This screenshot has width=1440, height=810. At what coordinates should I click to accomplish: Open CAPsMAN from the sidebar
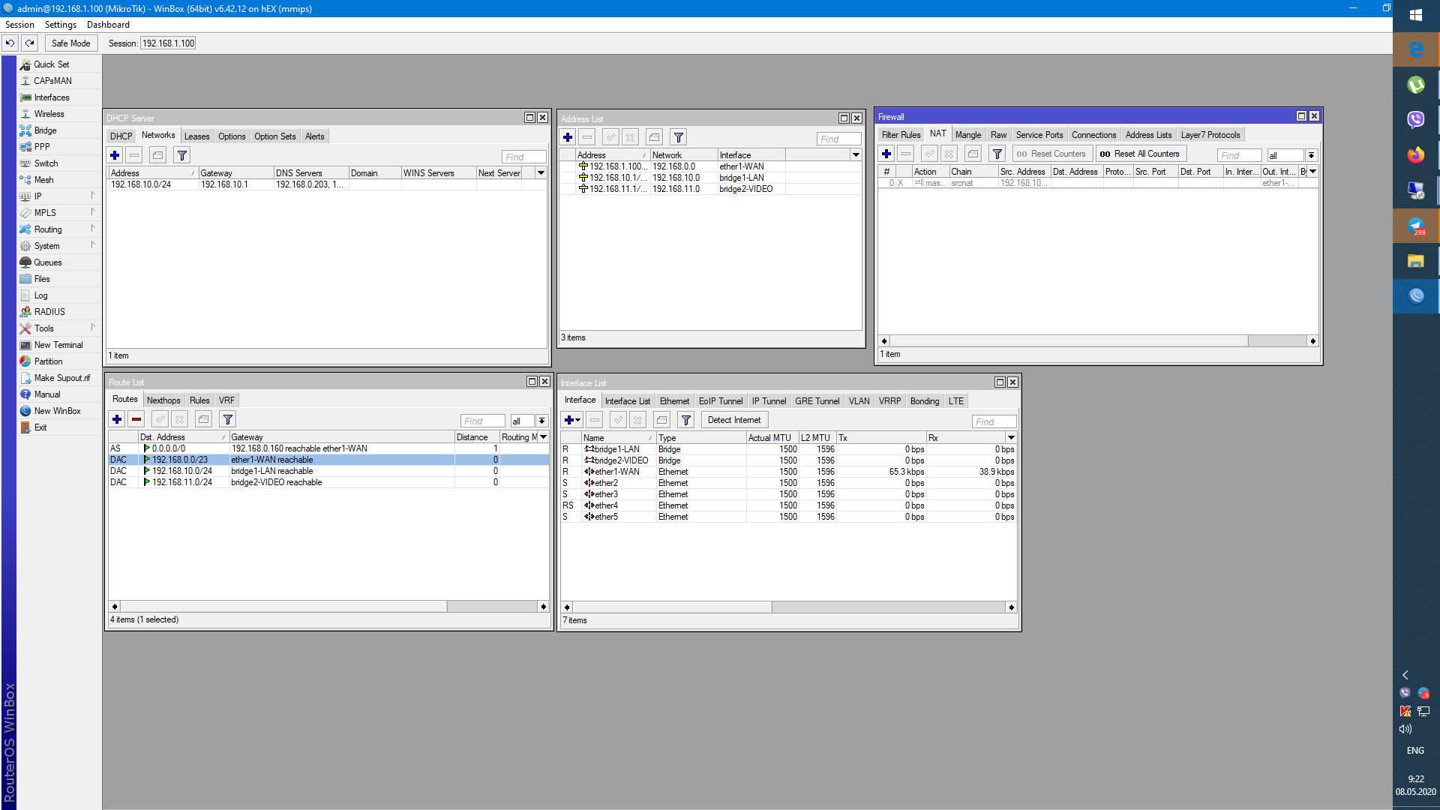click(52, 81)
